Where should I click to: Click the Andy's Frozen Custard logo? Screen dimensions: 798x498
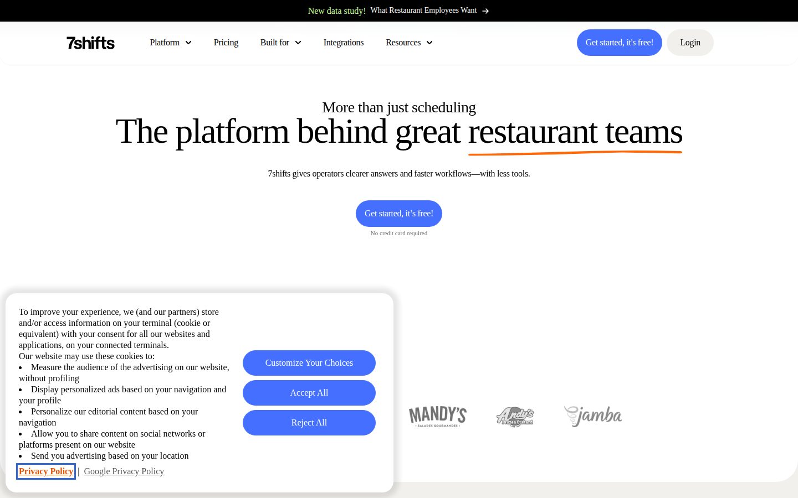(515, 416)
